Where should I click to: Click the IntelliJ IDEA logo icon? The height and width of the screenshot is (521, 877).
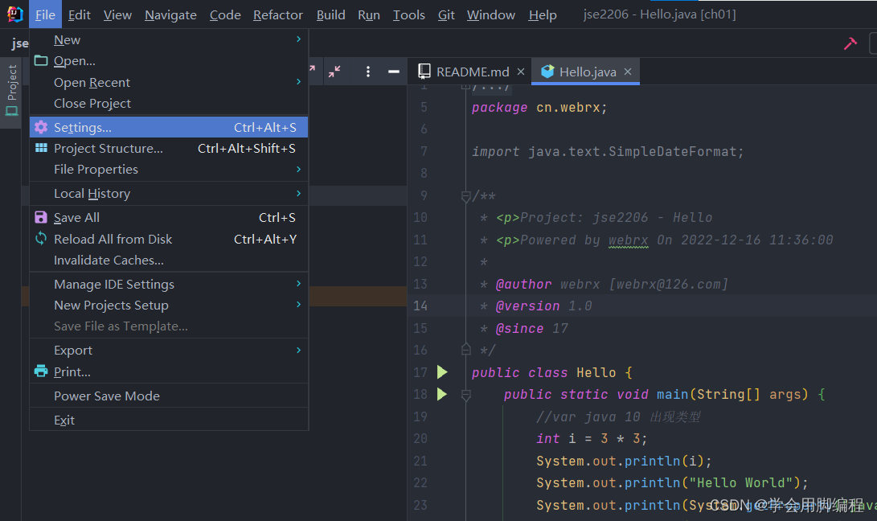(14, 14)
